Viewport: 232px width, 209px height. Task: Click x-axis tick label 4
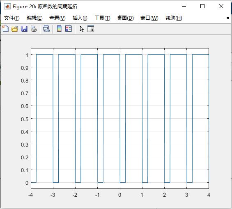pos(209,195)
